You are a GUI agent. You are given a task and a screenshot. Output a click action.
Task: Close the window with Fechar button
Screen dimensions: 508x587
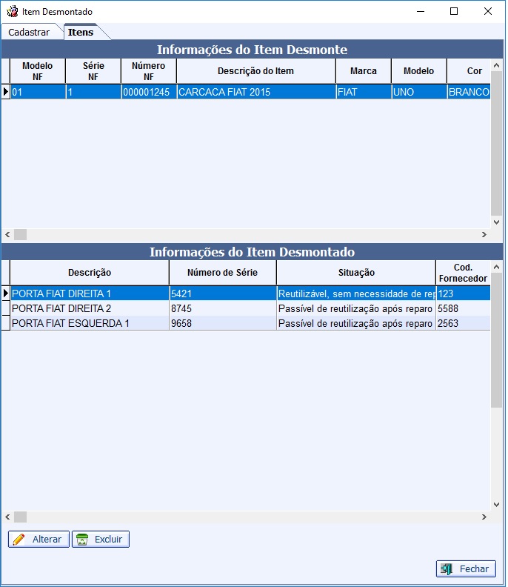pos(466,568)
